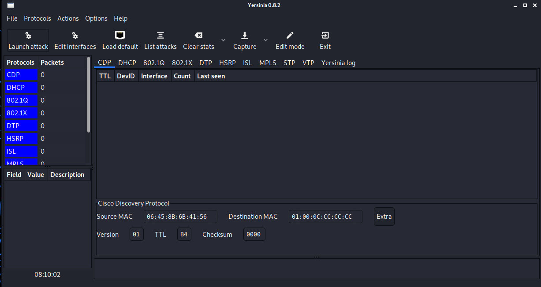The height and width of the screenshot is (287, 541).
Task: Click the Checksum field 0000
Action: (254, 234)
